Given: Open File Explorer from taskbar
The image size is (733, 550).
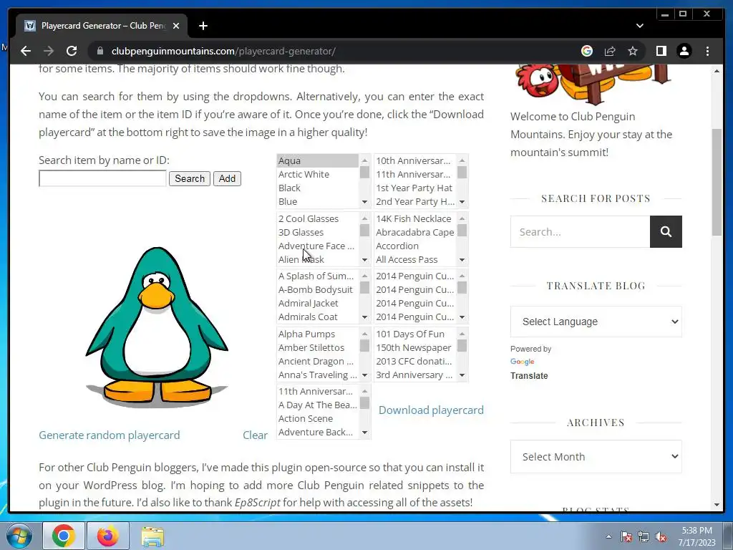Looking at the screenshot, I should point(152,536).
